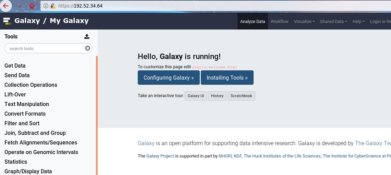Open the NSF link
The width and height of the screenshot is (391, 175).
pos(237,156)
